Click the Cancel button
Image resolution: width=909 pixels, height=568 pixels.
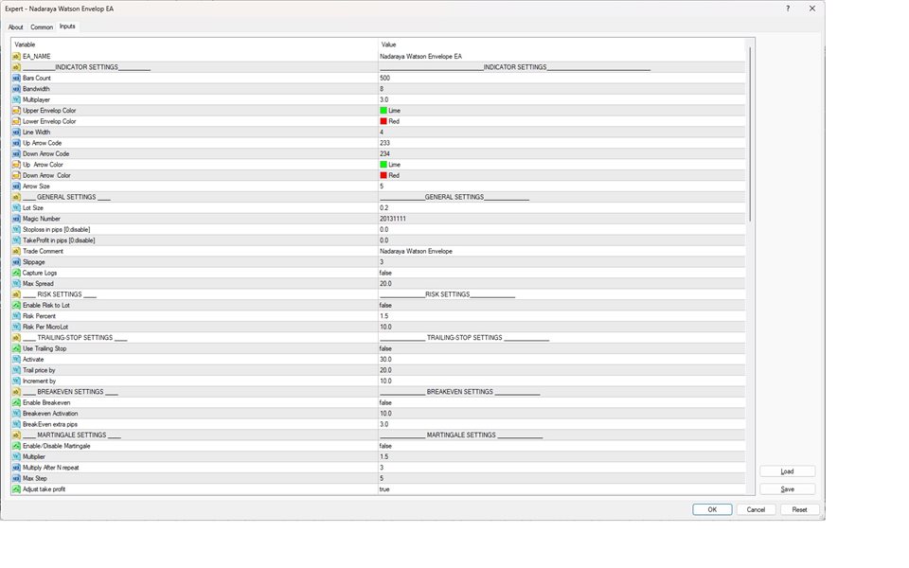pos(756,509)
